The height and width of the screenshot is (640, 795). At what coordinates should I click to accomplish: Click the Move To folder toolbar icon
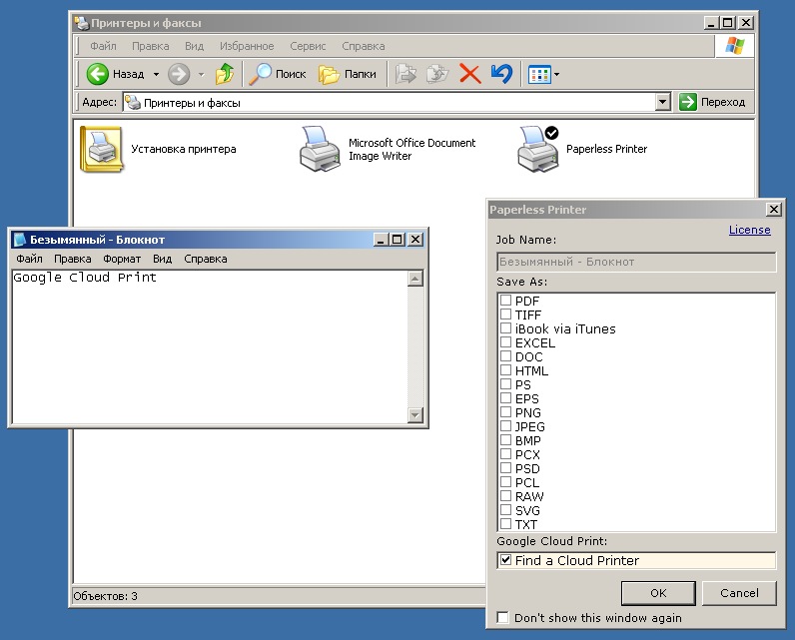[405, 74]
